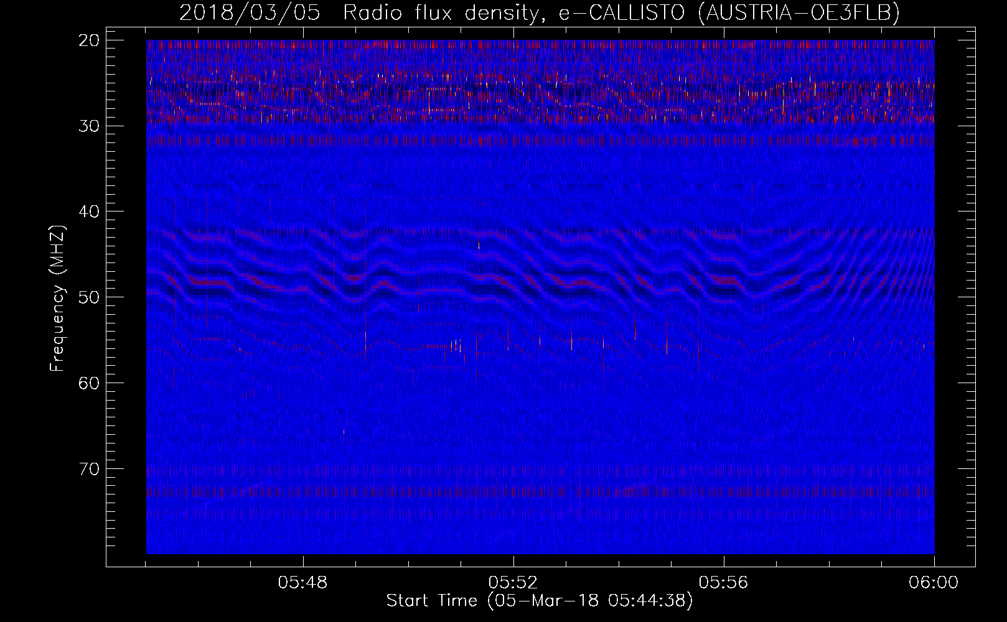Click the 05:56 time tick label
The image size is (1007, 622).
[x=724, y=583]
